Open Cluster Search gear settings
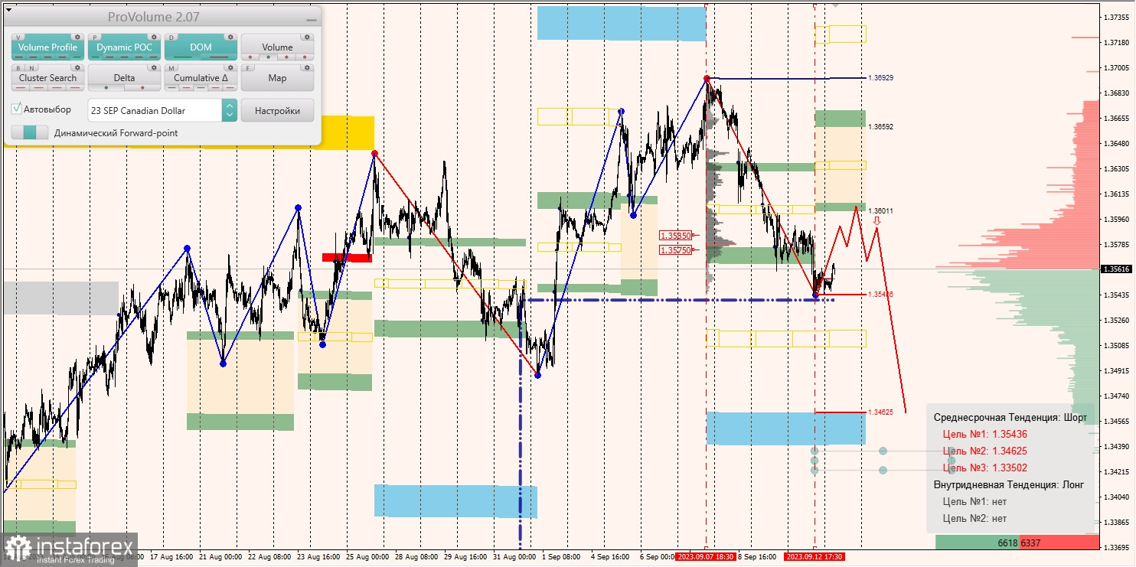This screenshot has height=567, width=1136. coord(77,67)
